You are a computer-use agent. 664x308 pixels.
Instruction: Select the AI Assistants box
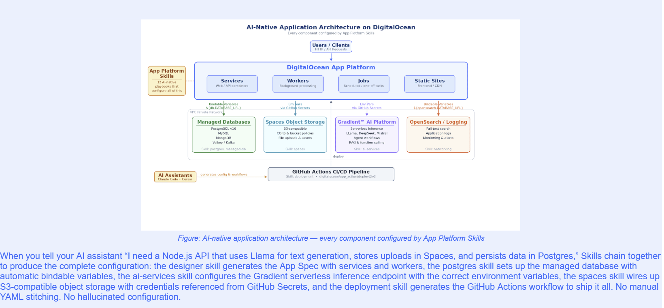[175, 177]
